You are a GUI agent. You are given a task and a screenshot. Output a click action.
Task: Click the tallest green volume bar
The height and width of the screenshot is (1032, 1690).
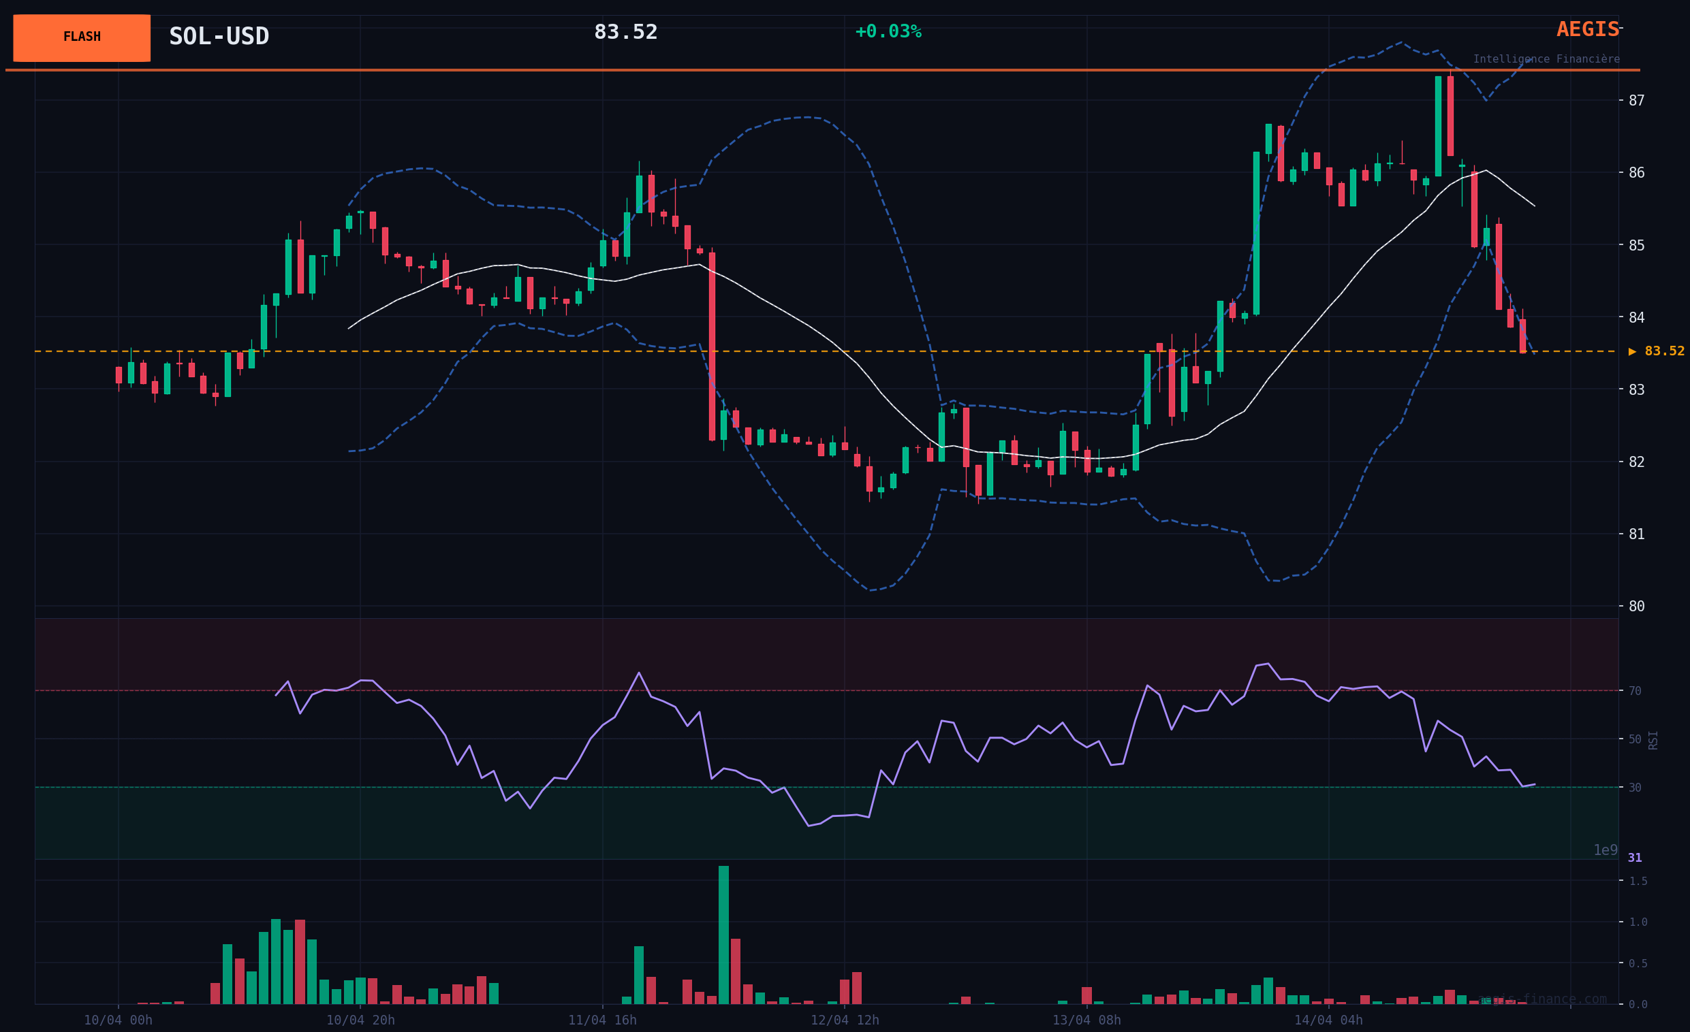(x=723, y=935)
